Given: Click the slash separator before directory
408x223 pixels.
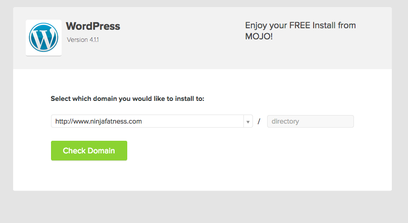Looking at the screenshot, I should [259, 122].
